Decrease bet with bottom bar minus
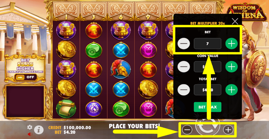 pos(187,130)
